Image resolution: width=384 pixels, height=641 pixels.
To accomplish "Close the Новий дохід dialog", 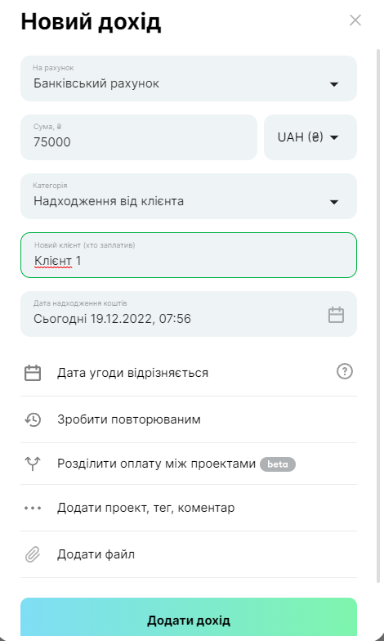I will (355, 20).
